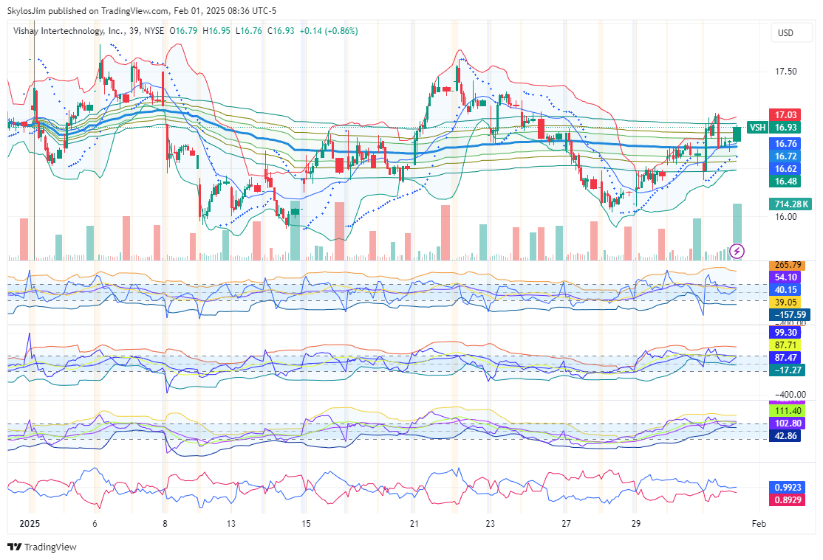Click the purple lightning bolt icon
Screen dimensions: 823x560
coord(737,252)
